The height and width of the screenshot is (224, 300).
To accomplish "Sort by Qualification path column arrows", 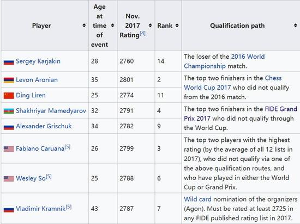I will click(x=296, y=26).
